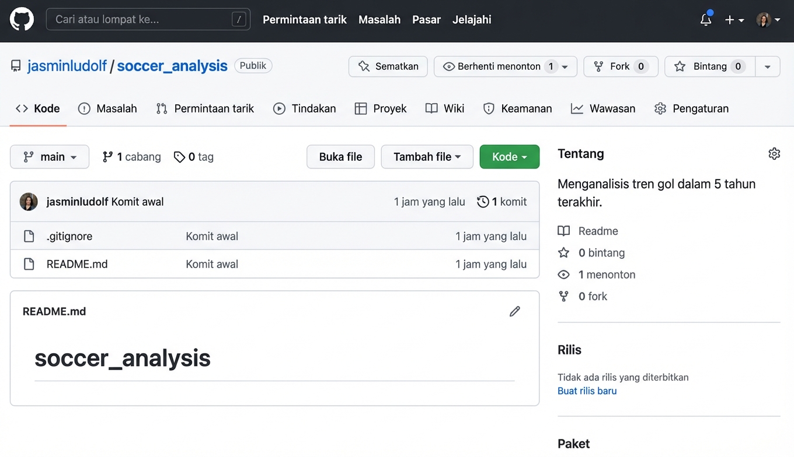The image size is (794, 457).
Task: Open the README.md row's Komit awal message
Action: pos(212,264)
